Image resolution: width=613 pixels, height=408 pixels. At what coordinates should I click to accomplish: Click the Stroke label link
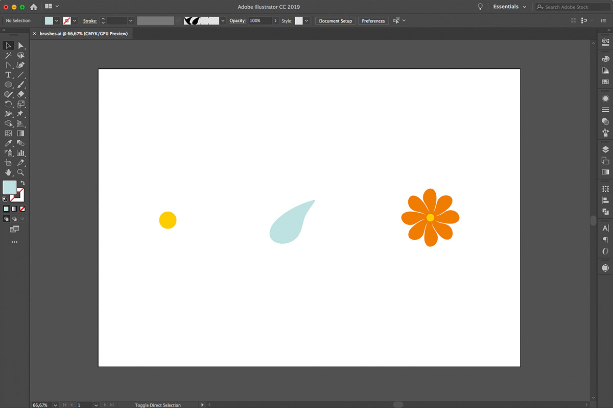(x=90, y=21)
